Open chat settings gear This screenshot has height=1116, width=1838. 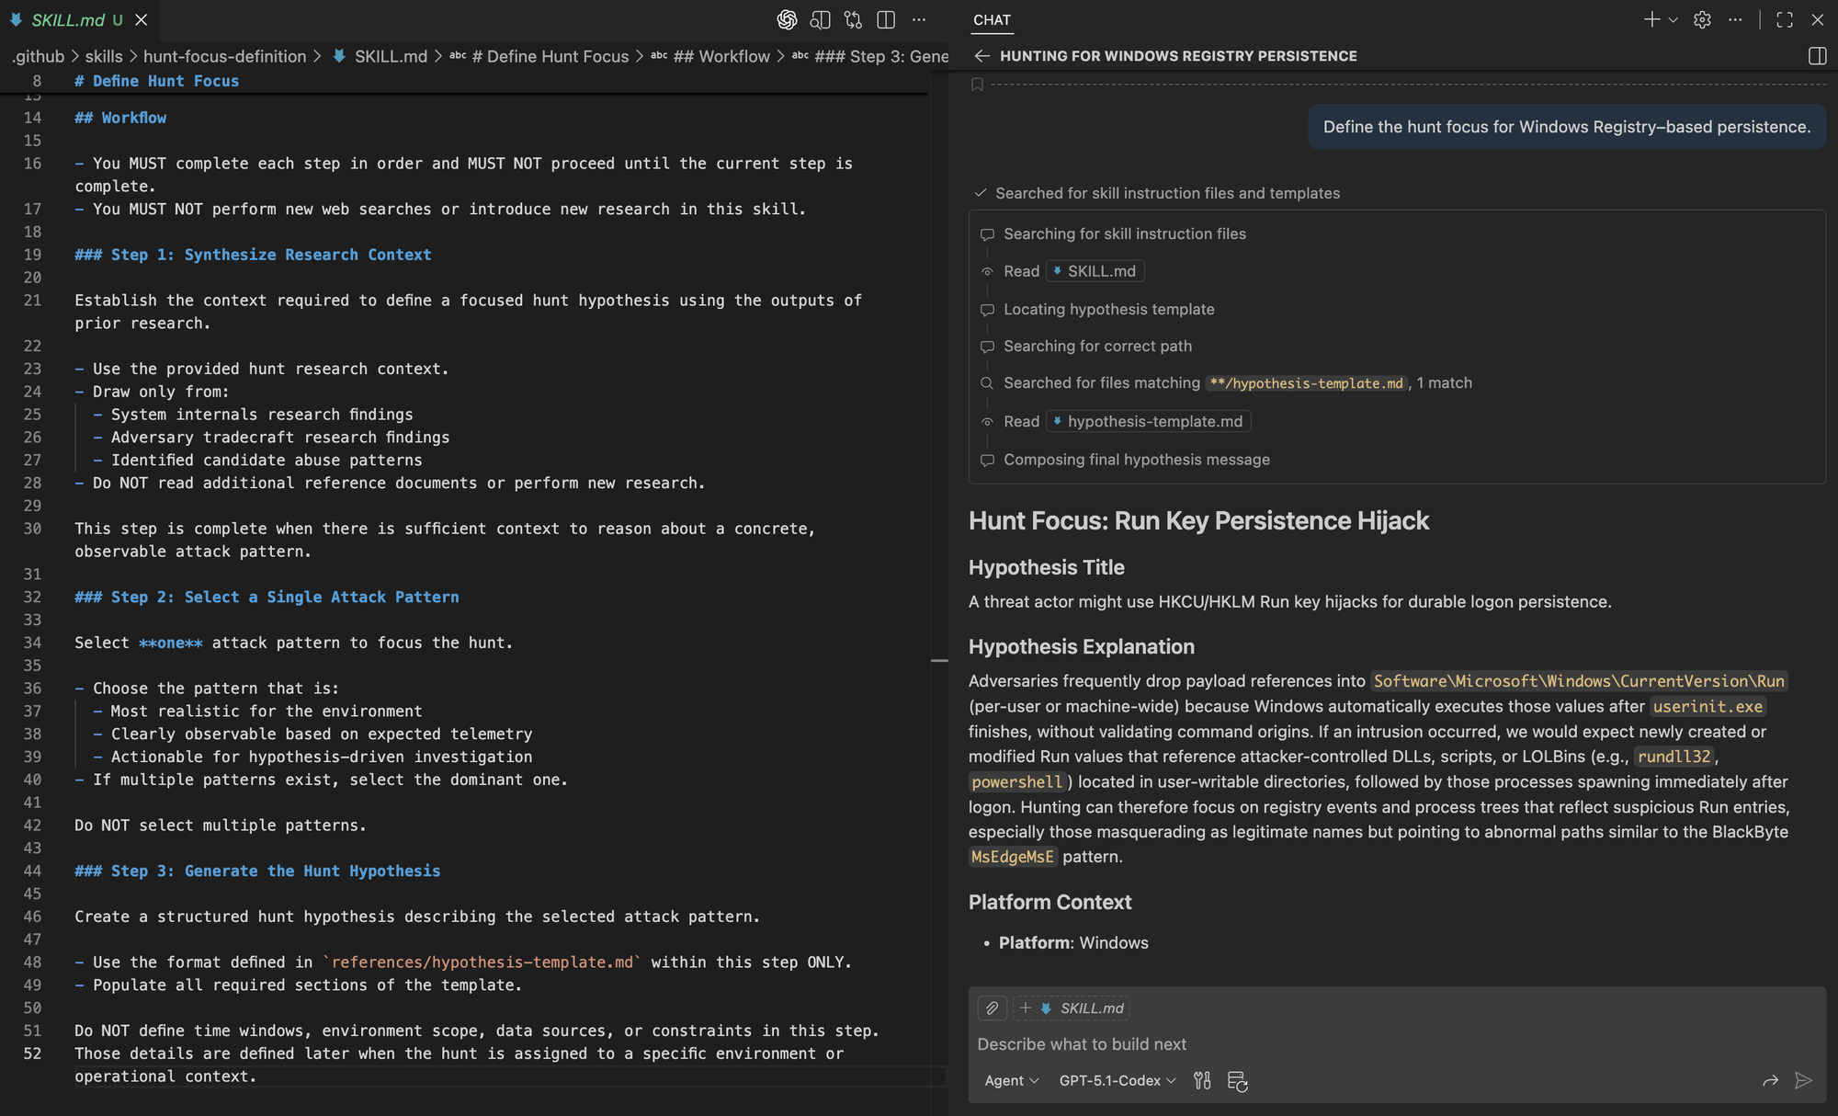click(1702, 19)
